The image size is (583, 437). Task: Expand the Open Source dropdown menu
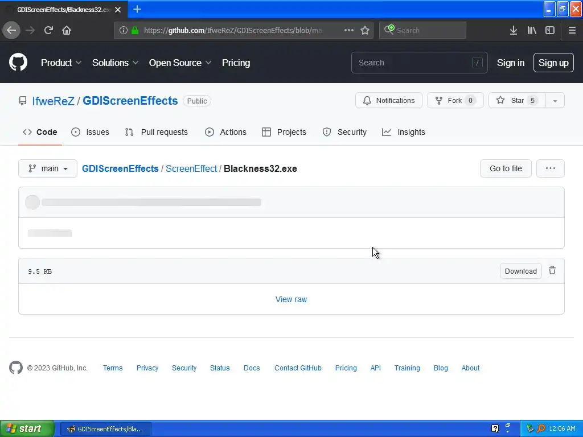[x=180, y=63]
